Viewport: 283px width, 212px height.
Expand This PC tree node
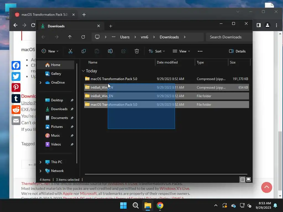coord(40,162)
